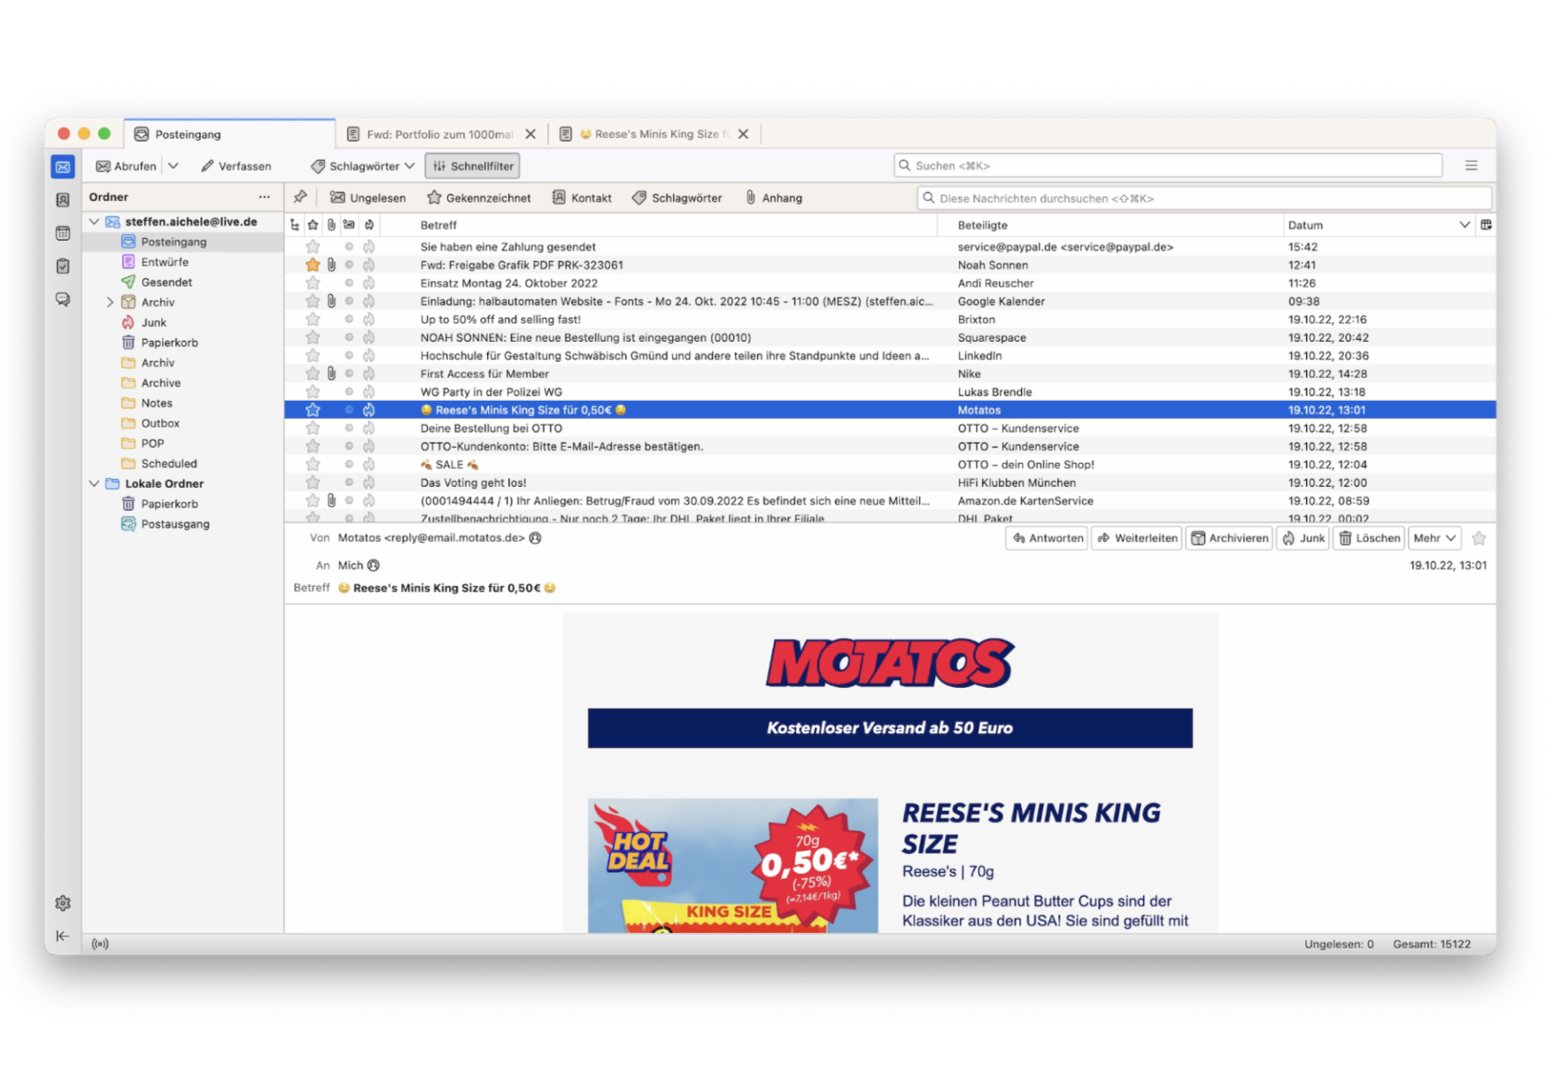Image resolution: width=1546 pixels, height=1066 pixels.
Task: Open the Mail space icon in sidebar
Action: click(x=63, y=166)
